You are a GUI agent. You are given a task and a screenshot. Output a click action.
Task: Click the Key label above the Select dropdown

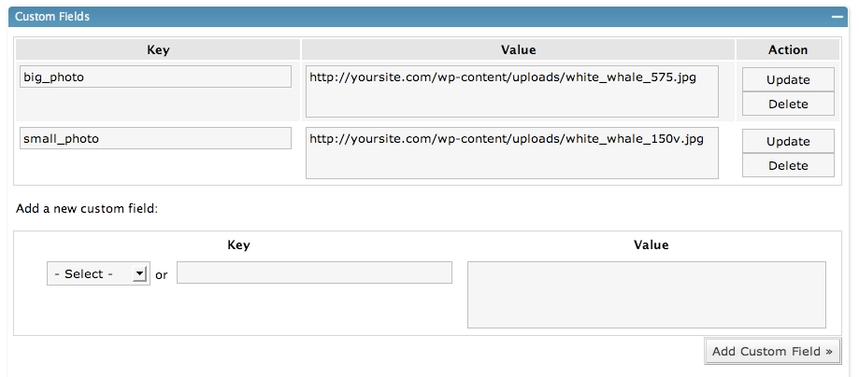(238, 244)
